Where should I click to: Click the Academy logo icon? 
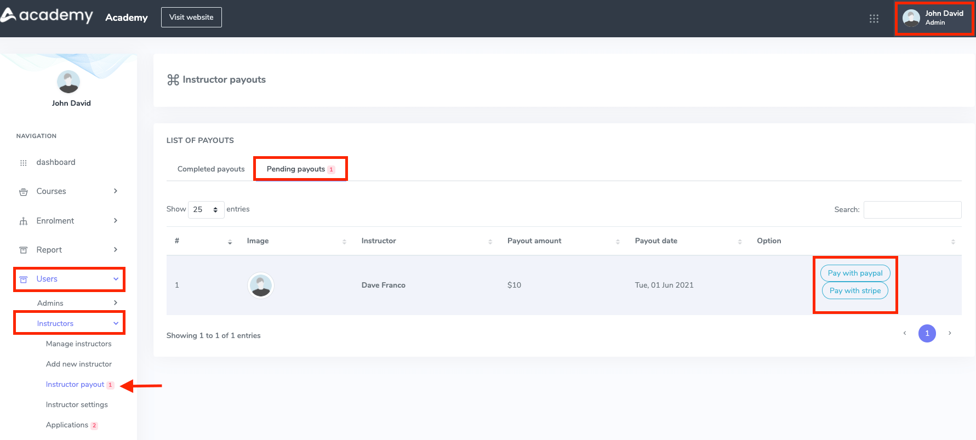click(9, 15)
